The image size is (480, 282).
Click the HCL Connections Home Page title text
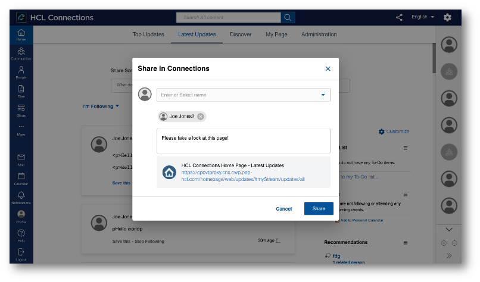pos(233,165)
